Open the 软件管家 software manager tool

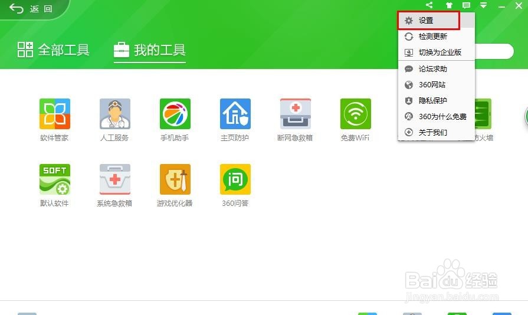pos(54,114)
